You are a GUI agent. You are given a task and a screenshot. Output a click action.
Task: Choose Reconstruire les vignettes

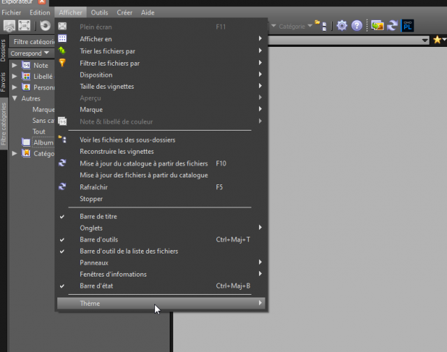pos(161,152)
